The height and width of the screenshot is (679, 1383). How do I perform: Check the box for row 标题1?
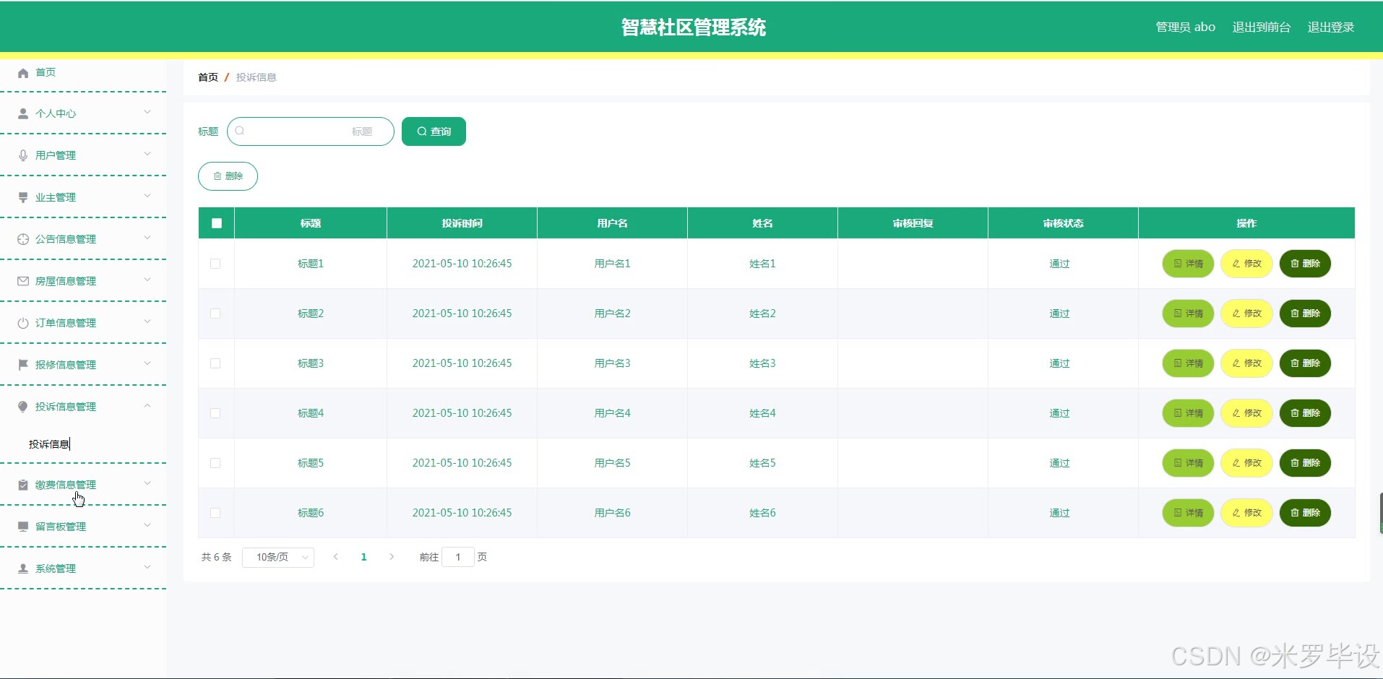(x=215, y=264)
